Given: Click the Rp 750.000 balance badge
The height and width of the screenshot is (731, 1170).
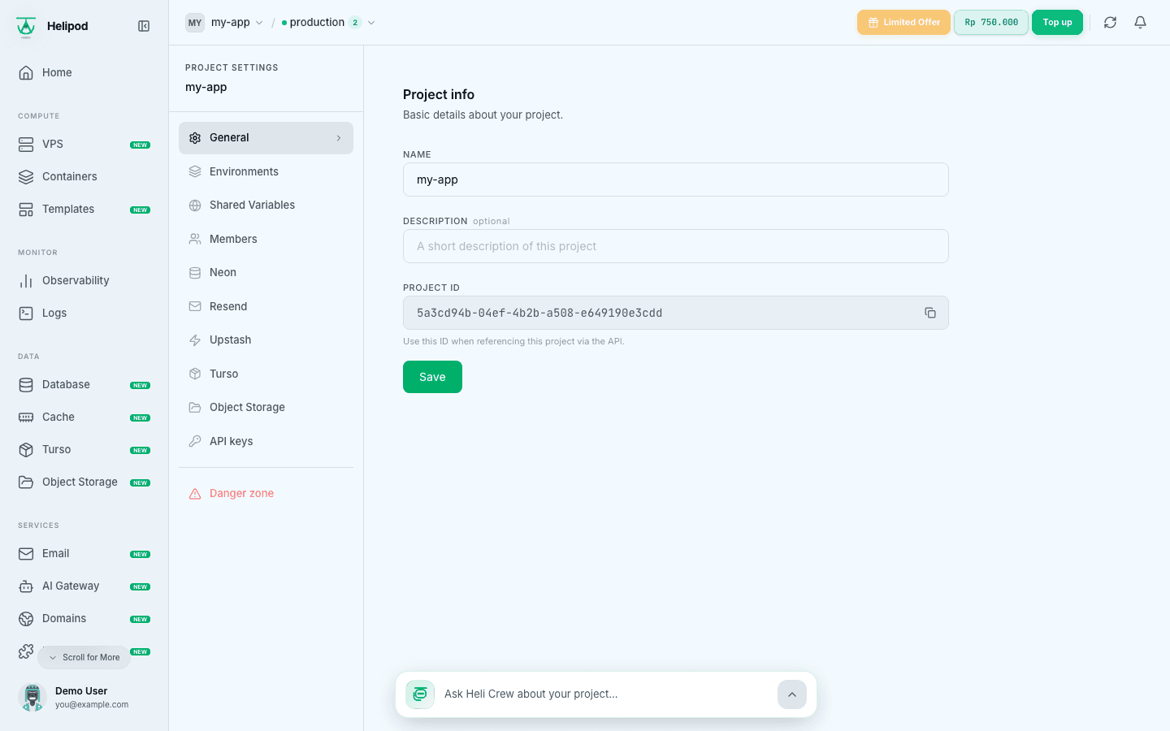Looking at the screenshot, I should (x=991, y=23).
